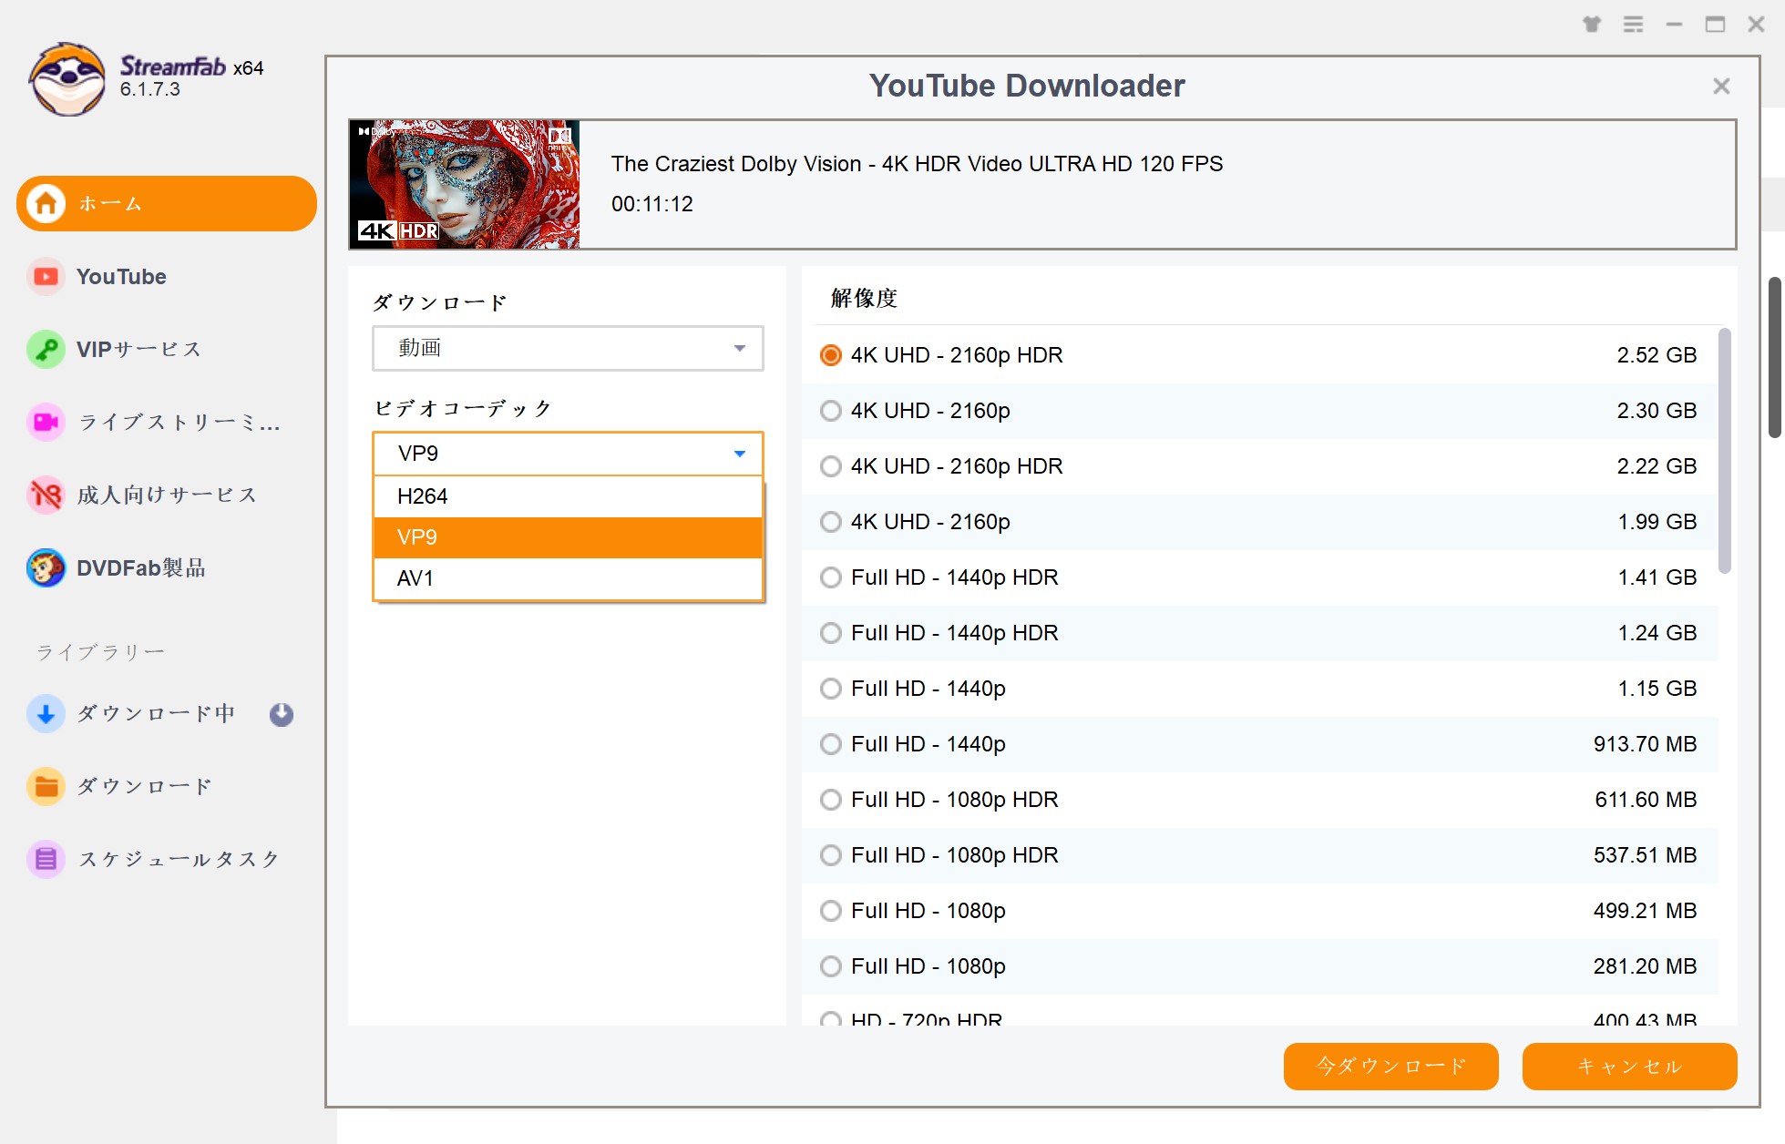Click the main window scrollbar at right edge
Screen dimensions: 1785x1144
pyautogui.click(x=1775, y=358)
